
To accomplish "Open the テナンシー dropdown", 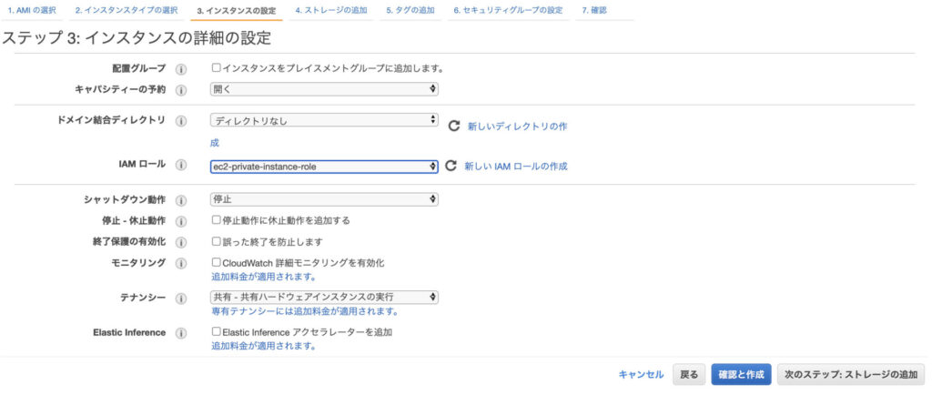I will (x=324, y=297).
